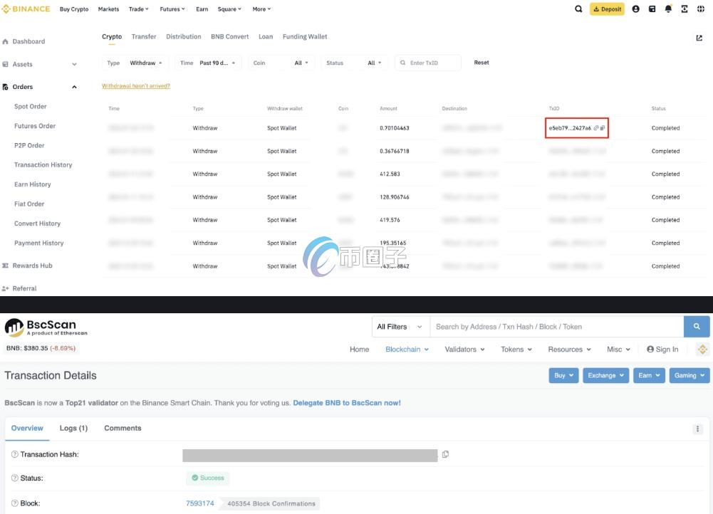The image size is (713, 514).
Task: Click the BscScan logo
Action: click(46, 327)
